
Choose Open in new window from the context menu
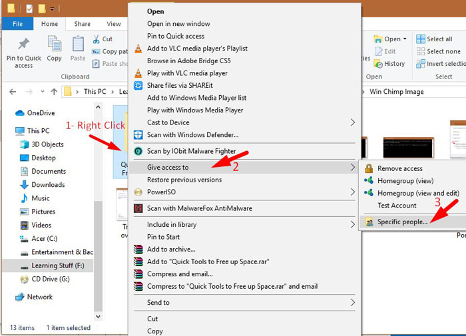(x=178, y=24)
